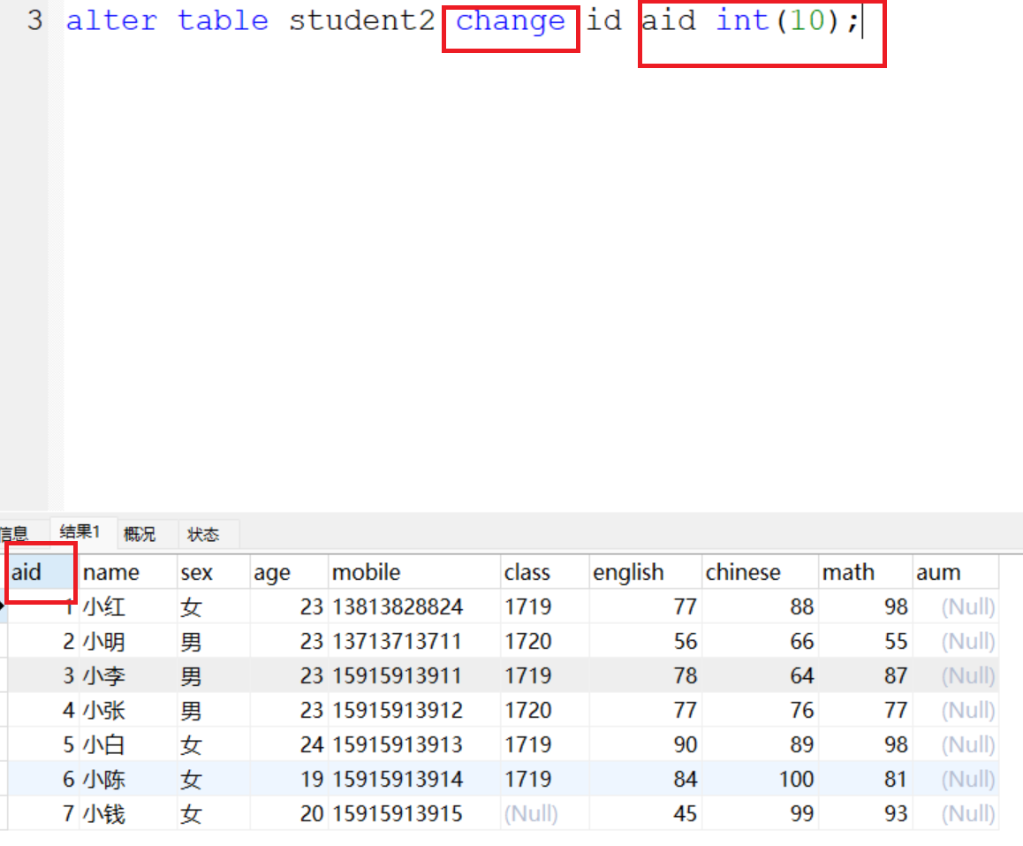The height and width of the screenshot is (846, 1023).
Task: Click mobile cell 15915913911
Action: [x=414, y=675]
